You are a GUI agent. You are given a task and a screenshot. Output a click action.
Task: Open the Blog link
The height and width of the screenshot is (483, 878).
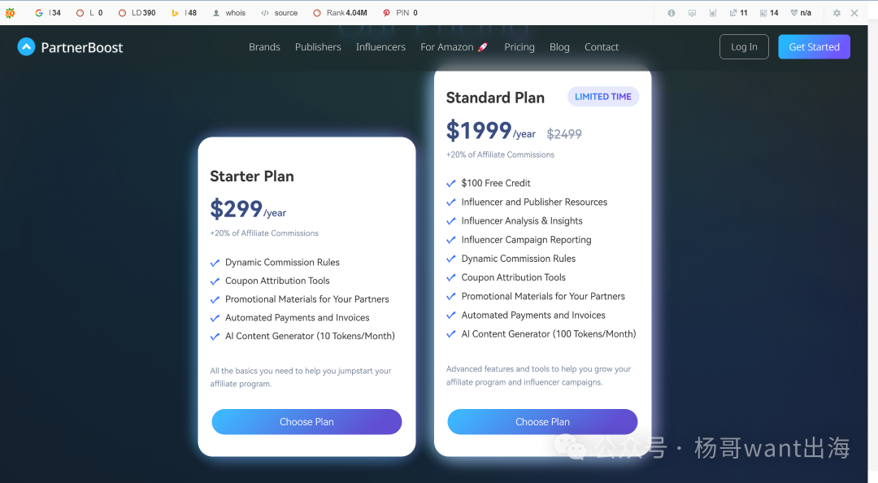pos(559,47)
